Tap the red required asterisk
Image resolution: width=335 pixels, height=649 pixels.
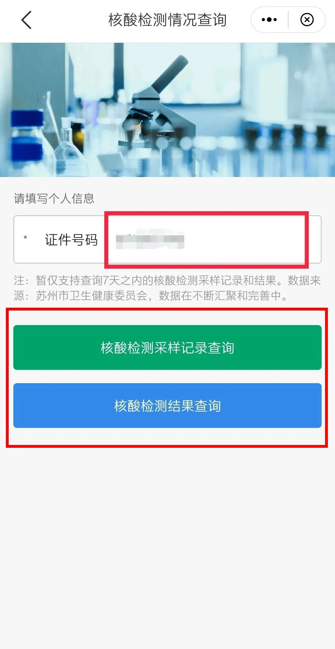tap(25, 238)
